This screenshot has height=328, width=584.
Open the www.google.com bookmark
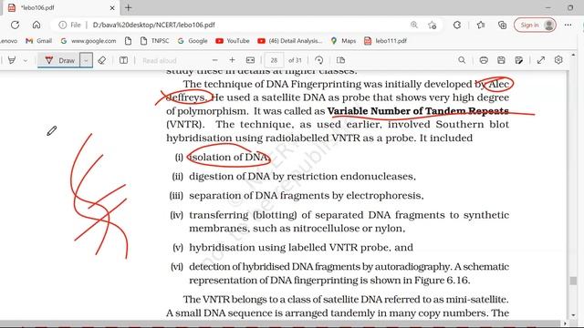click(89, 41)
